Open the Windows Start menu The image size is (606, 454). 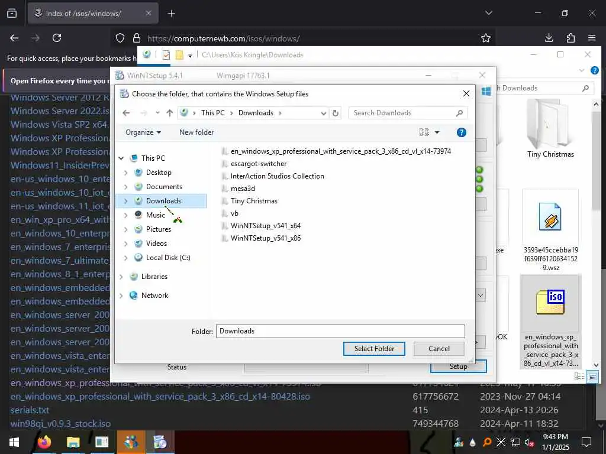click(x=14, y=442)
